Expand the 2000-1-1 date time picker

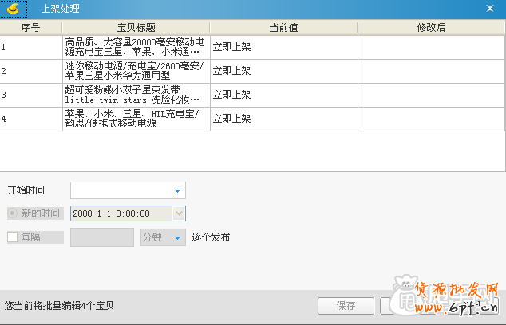coord(179,213)
